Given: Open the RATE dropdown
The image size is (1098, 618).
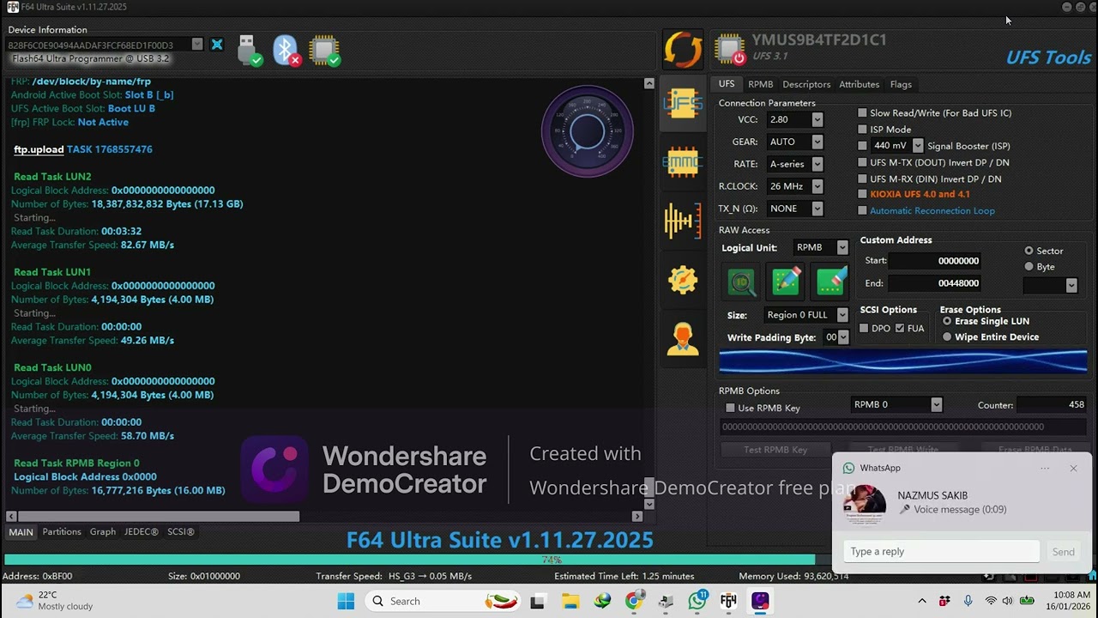Looking at the screenshot, I should coord(817,164).
